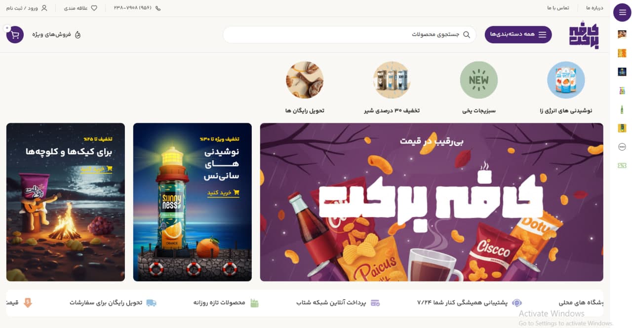
Task: Open the تماس با ما menu item
Action: pyautogui.click(x=558, y=8)
